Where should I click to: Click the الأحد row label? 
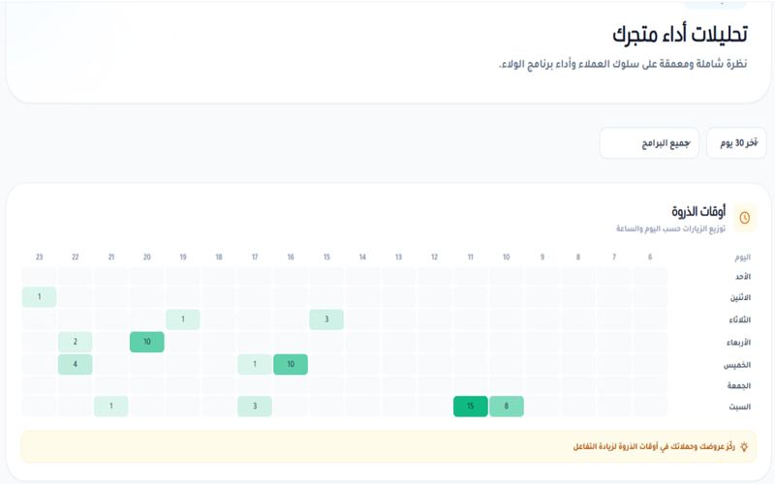pos(743,277)
